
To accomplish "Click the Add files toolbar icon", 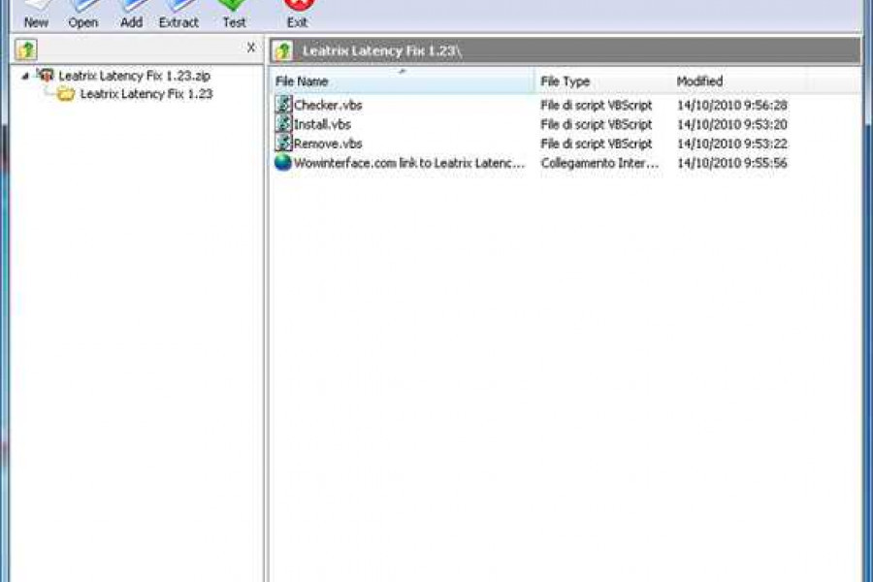I will [131, 15].
